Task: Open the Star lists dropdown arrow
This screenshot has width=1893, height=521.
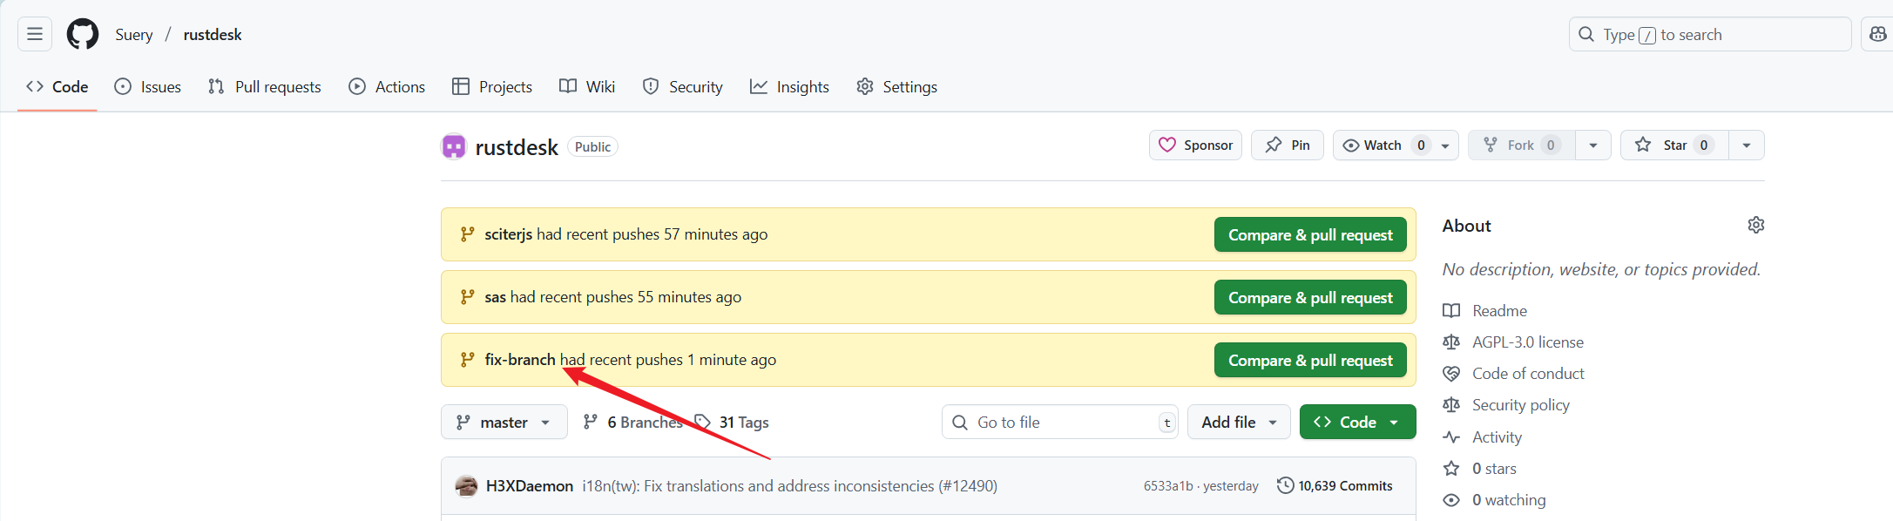Action: pyautogui.click(x=1747, y=145)
